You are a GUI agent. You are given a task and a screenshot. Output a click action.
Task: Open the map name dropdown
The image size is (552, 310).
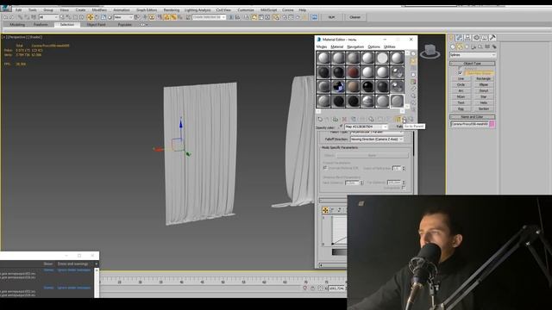click(366, 127)
